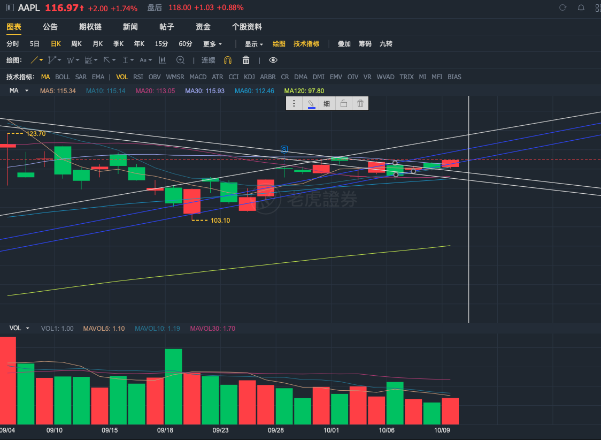Enable the MACD indicator
This screenshot has width=601, height=440.
[198, 77]
